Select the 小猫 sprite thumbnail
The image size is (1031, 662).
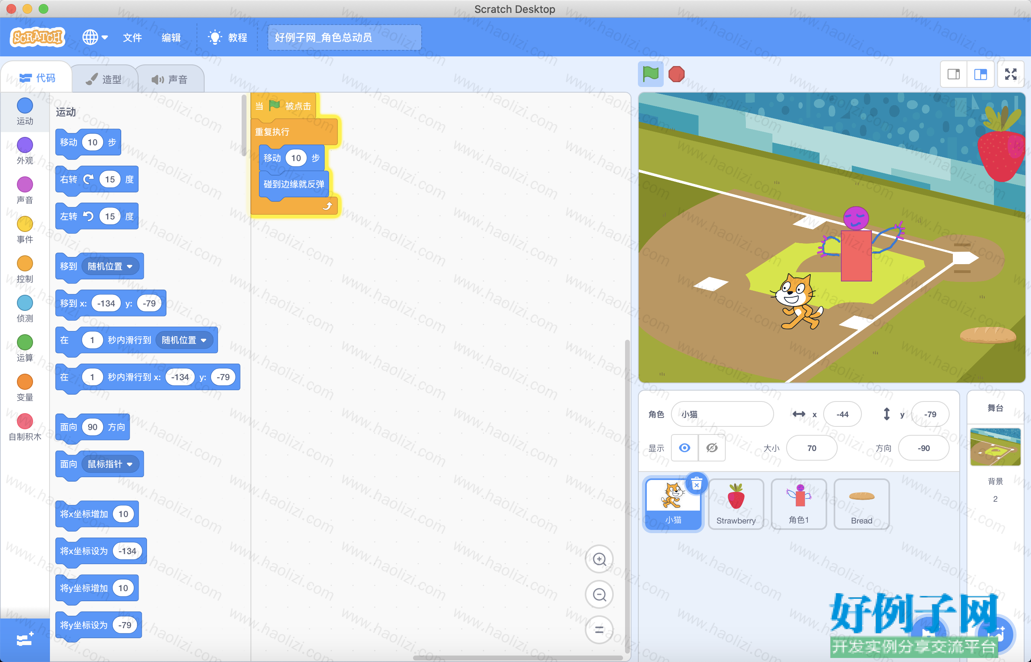(x=673, y=504)
